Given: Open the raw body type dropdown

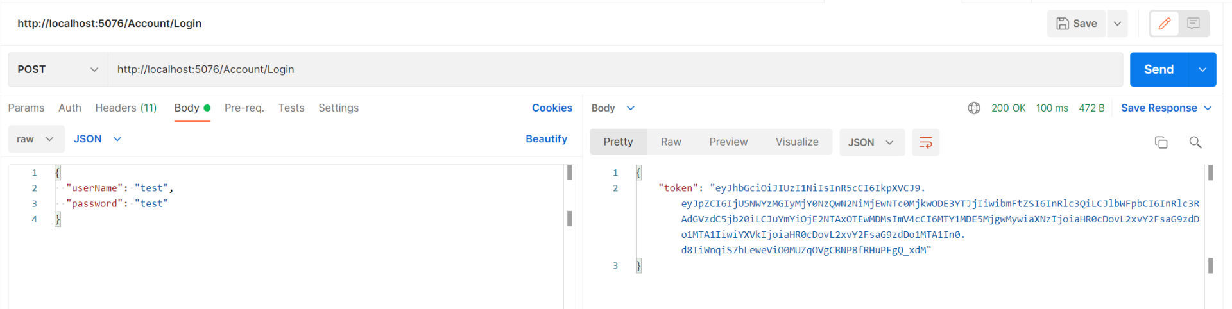Looking at the screenshot, I should [36, 139].
